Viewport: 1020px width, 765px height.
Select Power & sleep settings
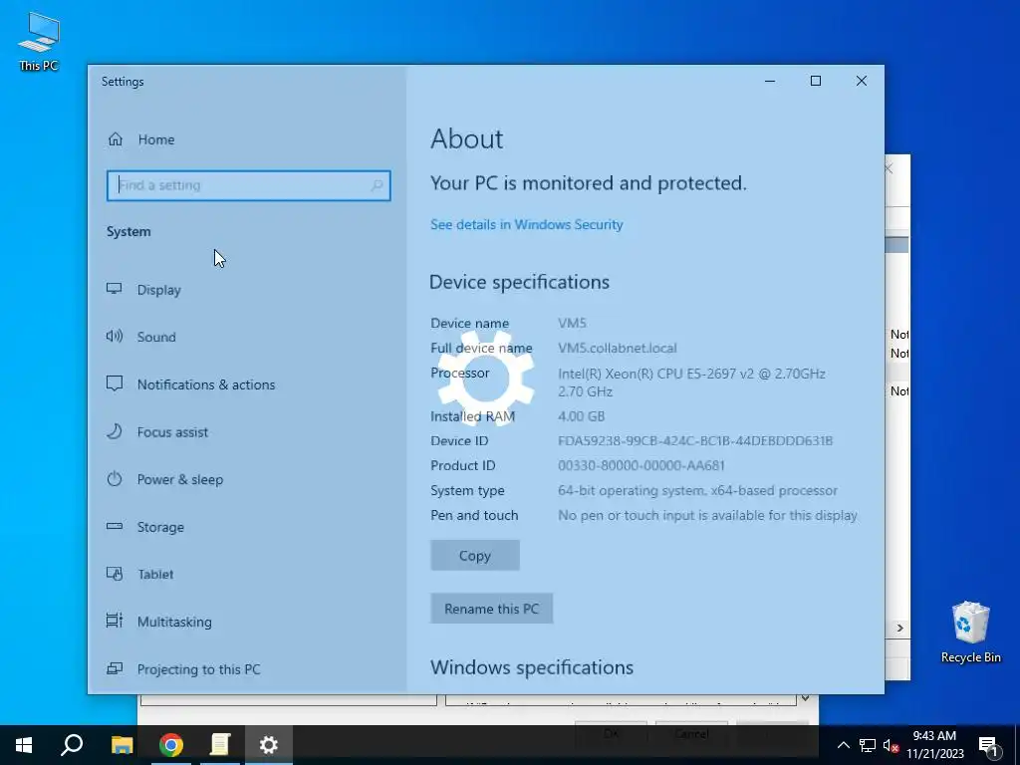click(179, 479)
